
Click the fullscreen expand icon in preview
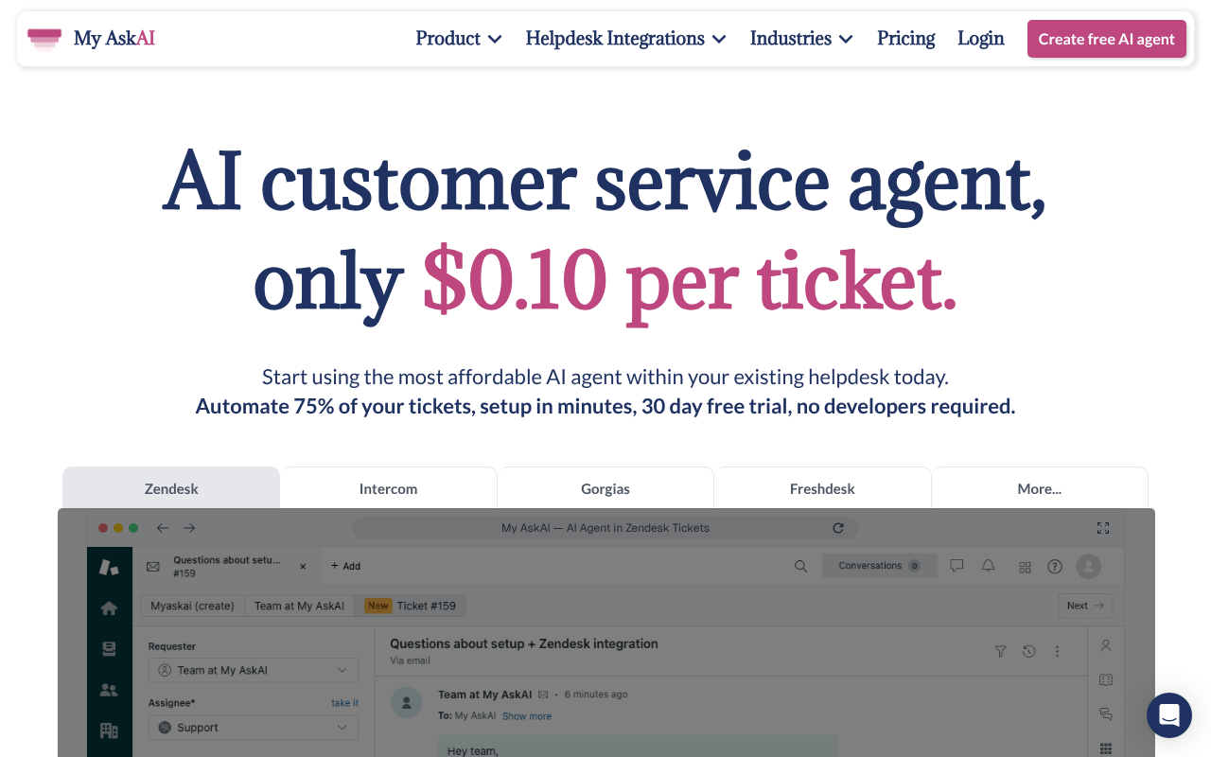[1102, 528]
